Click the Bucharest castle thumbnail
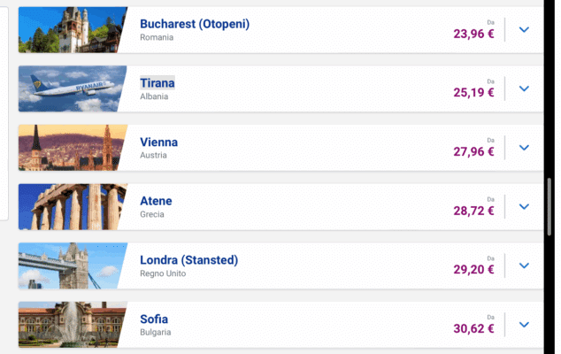Screen dimensions: 561x354 coord(69,29)
